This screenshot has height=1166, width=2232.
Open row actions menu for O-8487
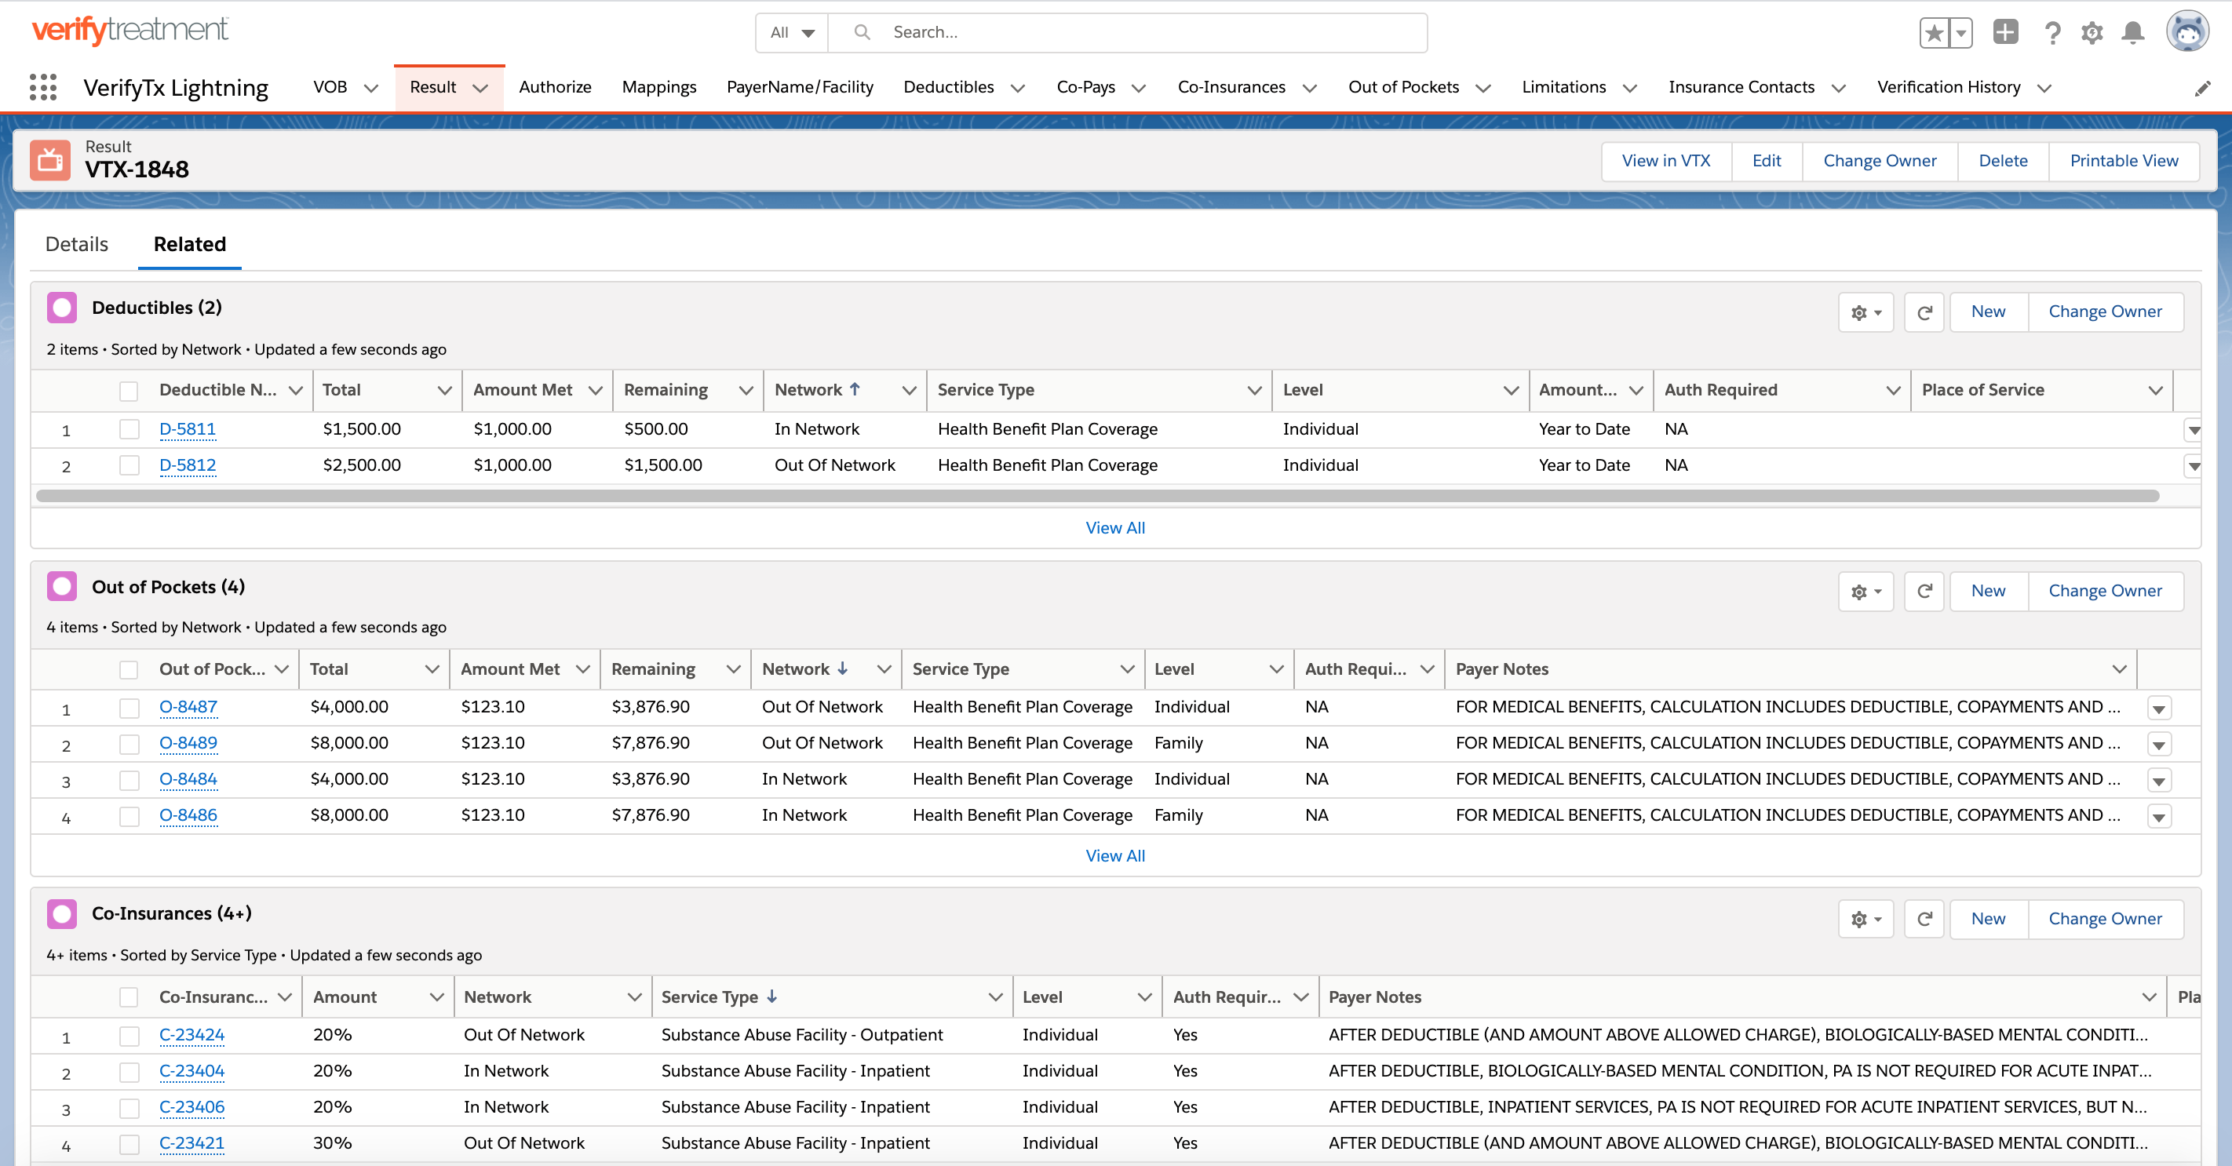coord(2158,709)
